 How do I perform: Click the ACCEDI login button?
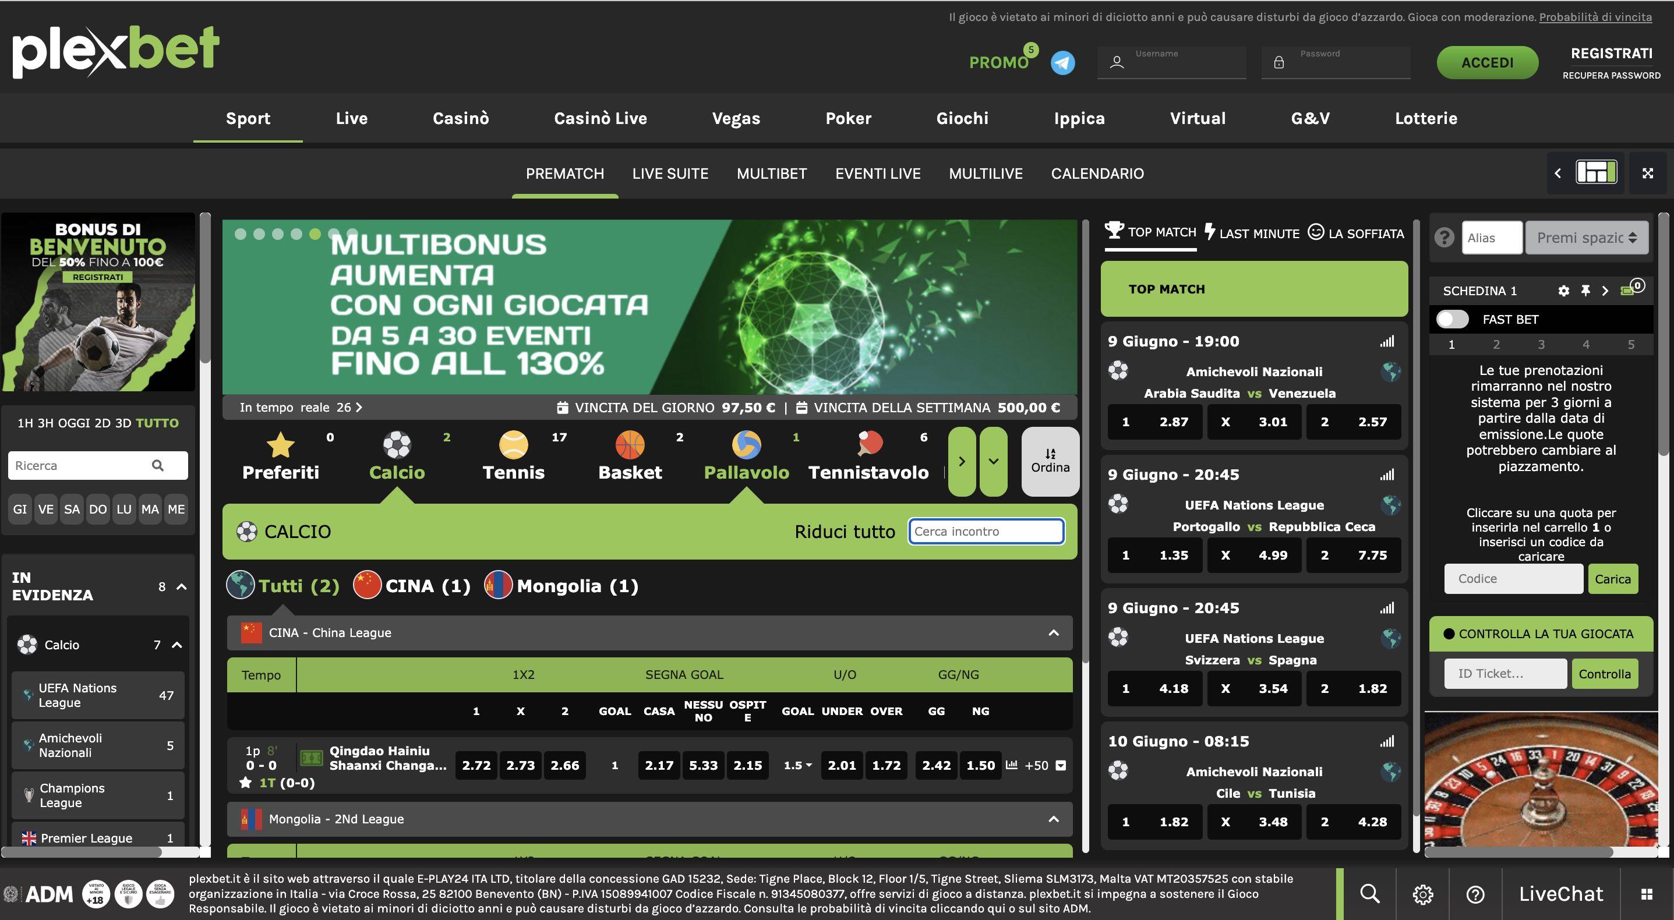(x=1488, y=62)
